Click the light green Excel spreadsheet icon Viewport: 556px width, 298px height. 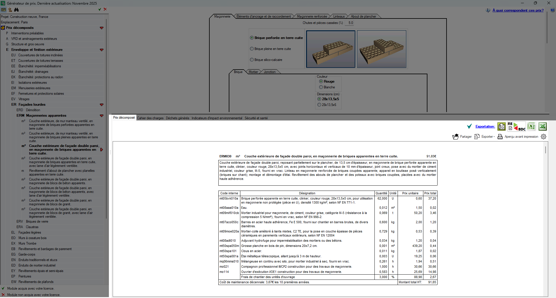coord(532,126)
